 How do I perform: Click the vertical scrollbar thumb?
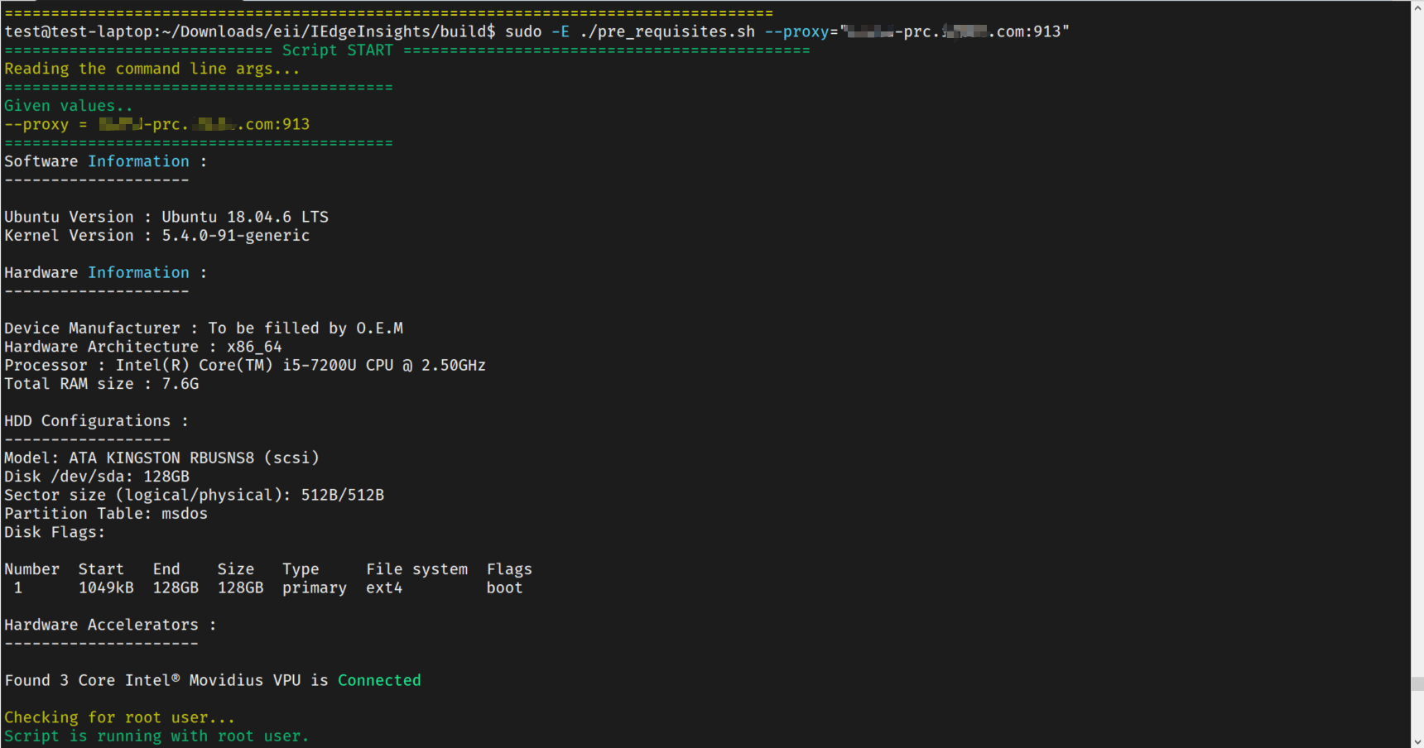point(1417,683)
